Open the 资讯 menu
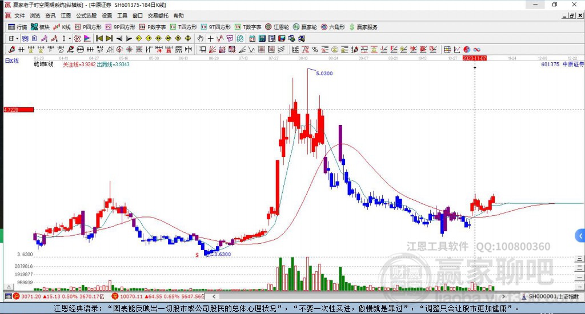Image resolution: width=585 pixels, height=314 pixels. point(50,15)
